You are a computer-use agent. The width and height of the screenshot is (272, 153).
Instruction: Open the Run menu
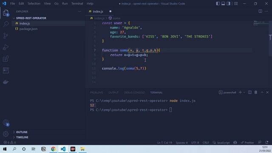point(65,3)
